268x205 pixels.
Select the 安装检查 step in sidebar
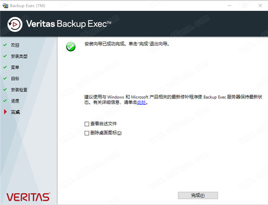[19, 90]
